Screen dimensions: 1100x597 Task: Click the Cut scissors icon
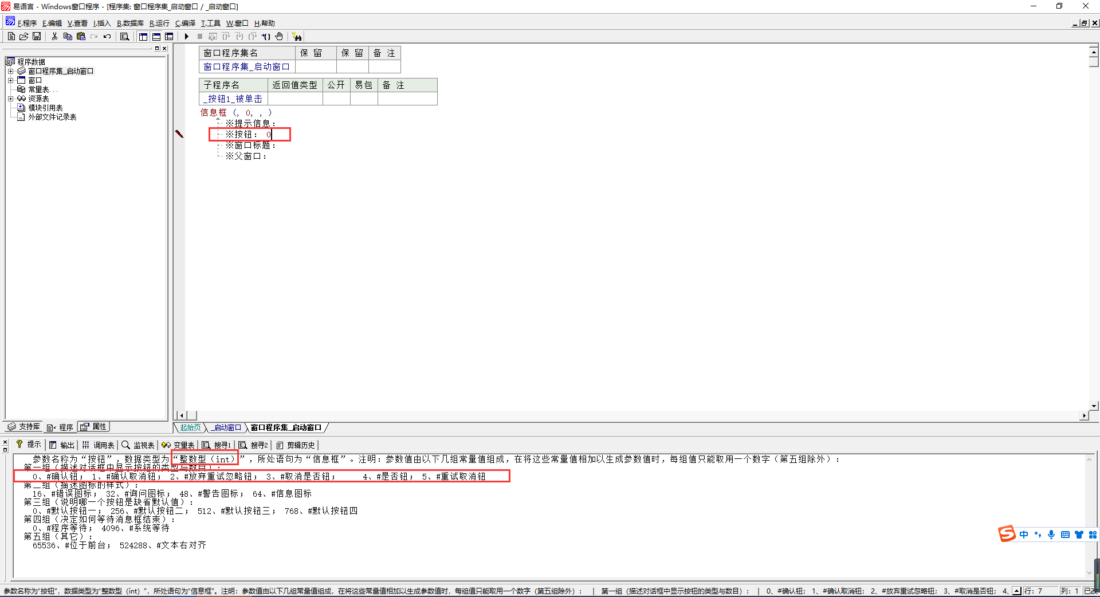pos(54,36)
